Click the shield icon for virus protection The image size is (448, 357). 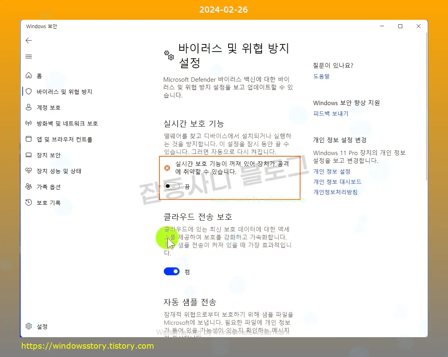[x=29, y=91]
